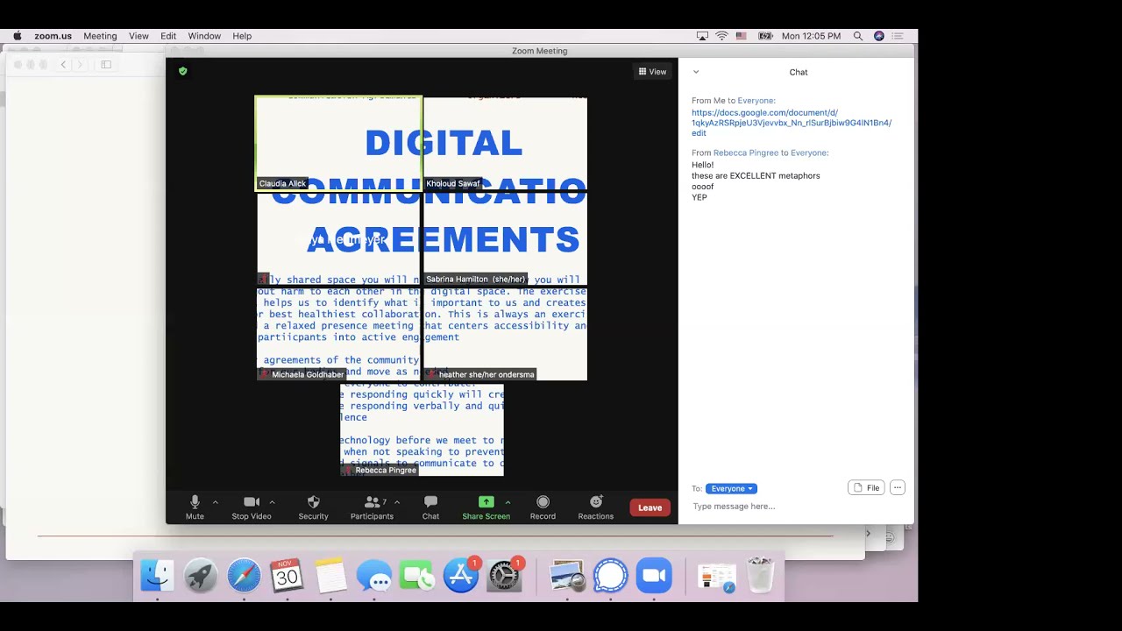Open Calendar from the Dock
This screenshot has width=1122, height=631.
(287, 576)
